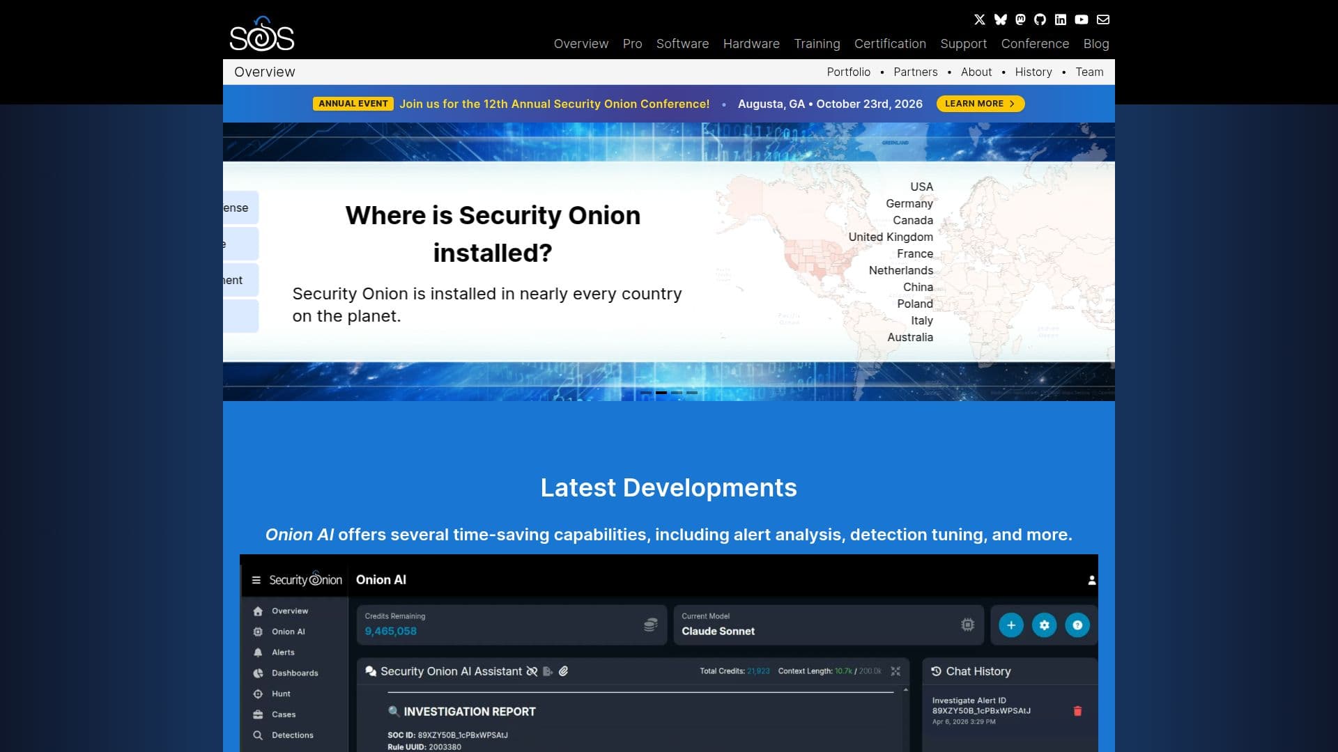The height and width of the screenshot is (752, 1338).
Task: Click the 'Australia' country label
Action: (909, 337)
